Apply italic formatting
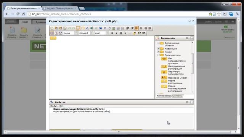Image resolution: width=244 pixels, height=137 pixels. point(116,33)
